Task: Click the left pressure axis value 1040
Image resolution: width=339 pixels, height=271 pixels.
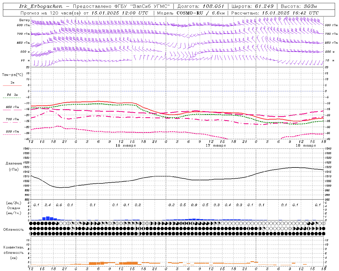Action: pos(26,149)
